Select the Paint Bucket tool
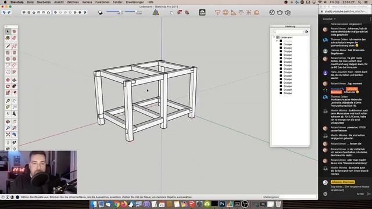The height and width of the screenshot is (209, 372). (x=8, y=38)
